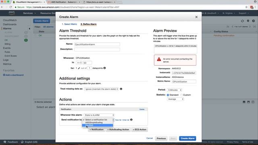Add + EC2 Action

click(x=139, y=130)
